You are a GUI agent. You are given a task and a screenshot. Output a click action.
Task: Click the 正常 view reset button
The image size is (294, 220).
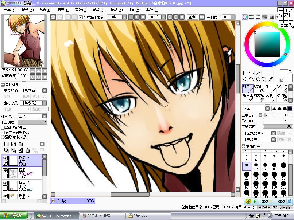click(x=192, y=17)
